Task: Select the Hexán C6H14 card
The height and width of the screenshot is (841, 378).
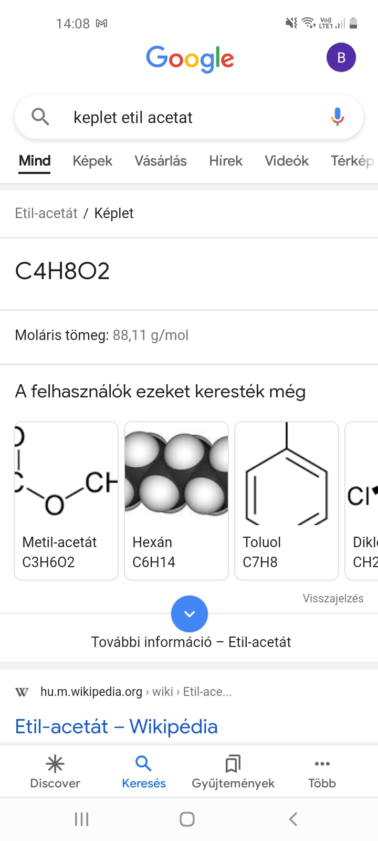Action: point(176,500)
